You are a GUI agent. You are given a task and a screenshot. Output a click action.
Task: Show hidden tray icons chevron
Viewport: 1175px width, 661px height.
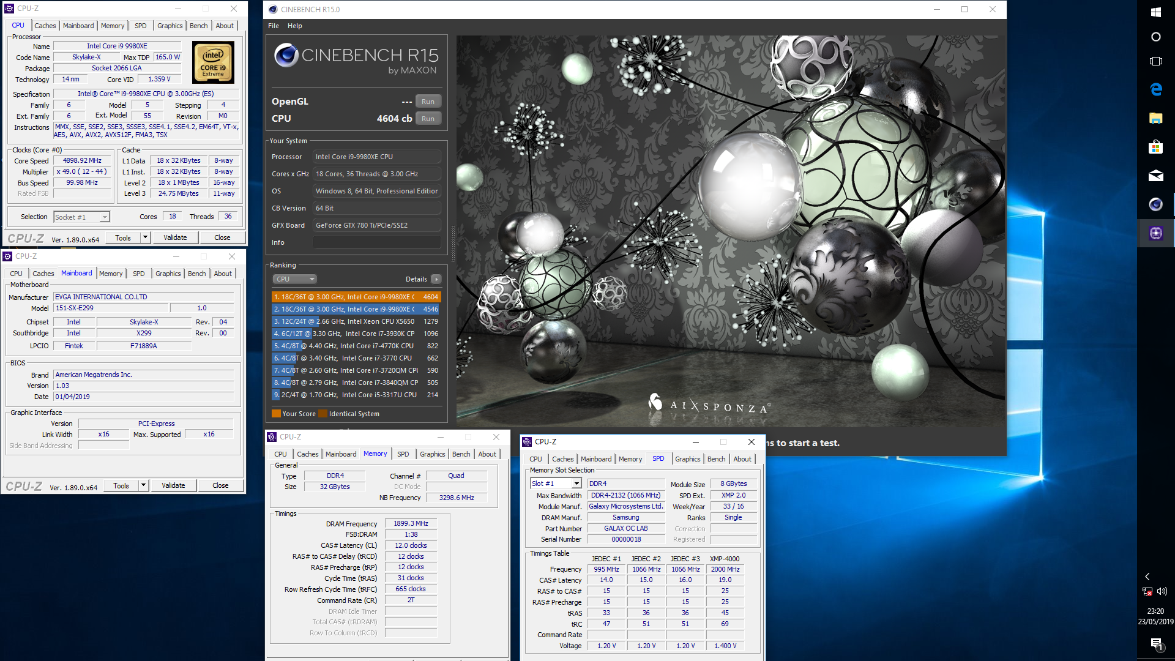(1147, 577)
